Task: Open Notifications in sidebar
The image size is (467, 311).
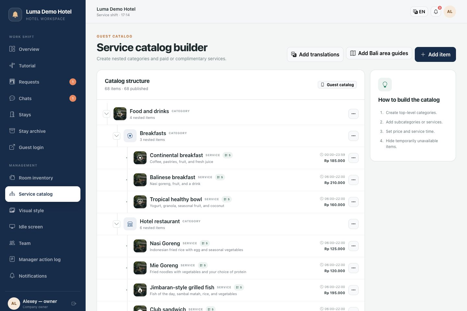Action: click(43, 276)
